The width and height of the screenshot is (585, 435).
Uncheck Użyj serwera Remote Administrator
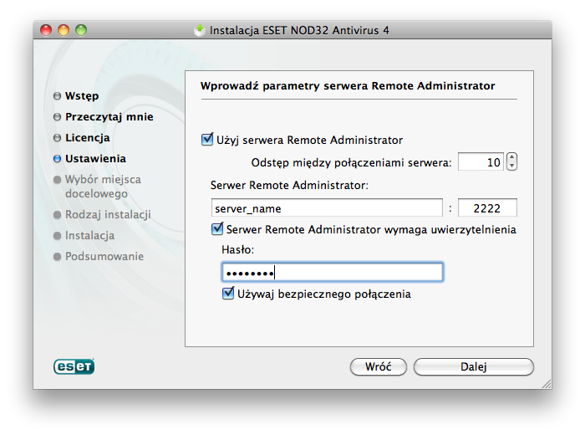click(207, 139)
